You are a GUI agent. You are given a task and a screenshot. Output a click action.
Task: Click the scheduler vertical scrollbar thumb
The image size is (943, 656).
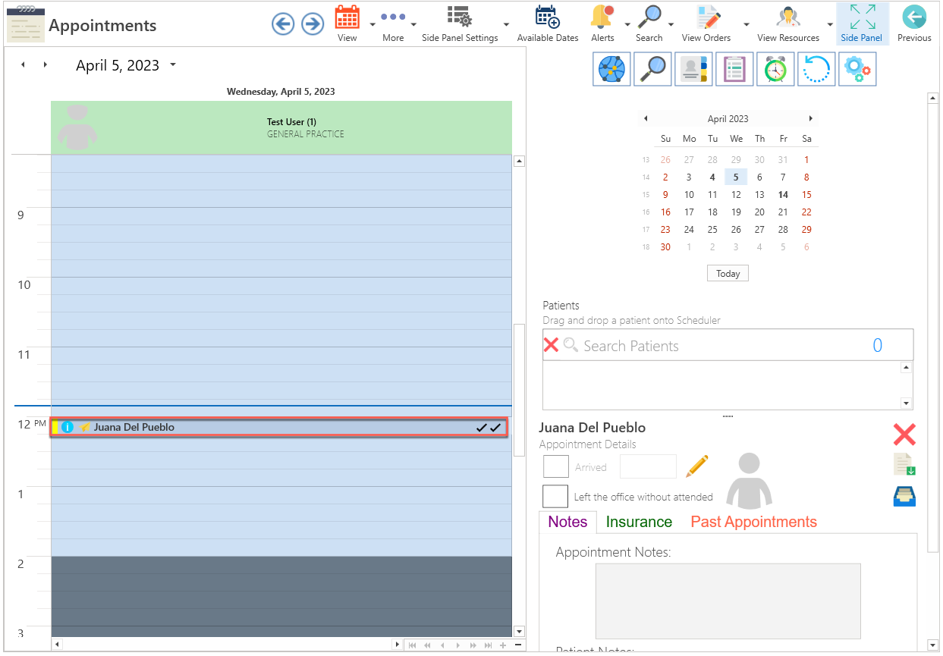coord(519,390)
